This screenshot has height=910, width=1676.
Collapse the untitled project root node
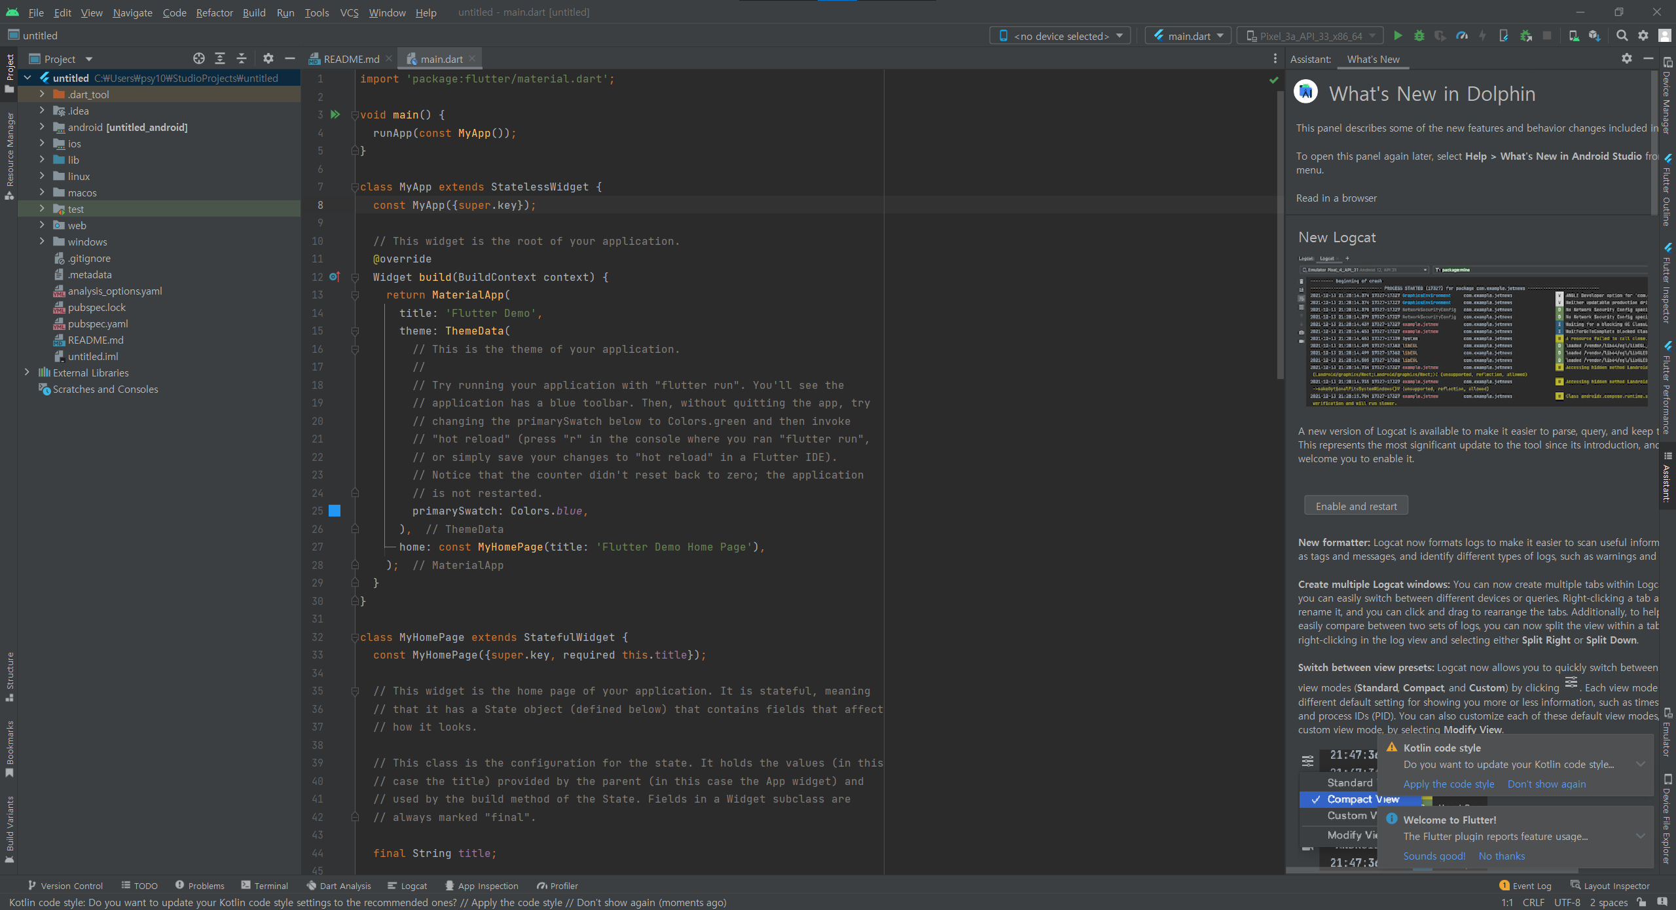[x=27, y=78]
